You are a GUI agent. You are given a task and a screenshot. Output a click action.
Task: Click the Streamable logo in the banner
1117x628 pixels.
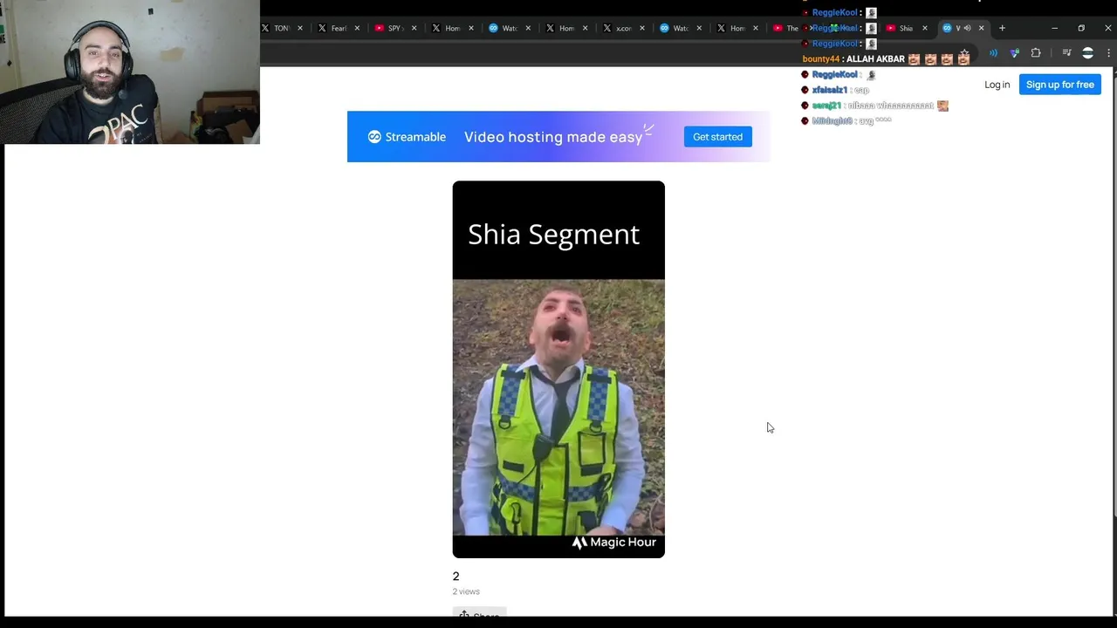tap(407, 137)
